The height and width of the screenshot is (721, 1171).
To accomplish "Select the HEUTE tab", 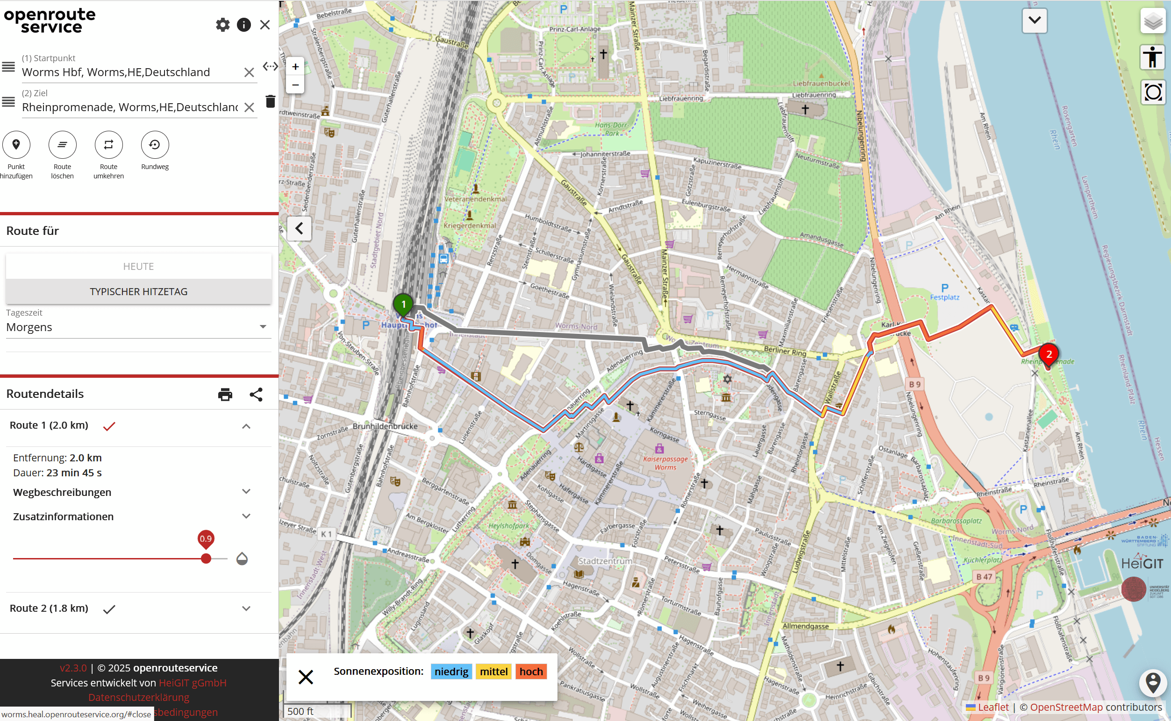I will (138, 266).
